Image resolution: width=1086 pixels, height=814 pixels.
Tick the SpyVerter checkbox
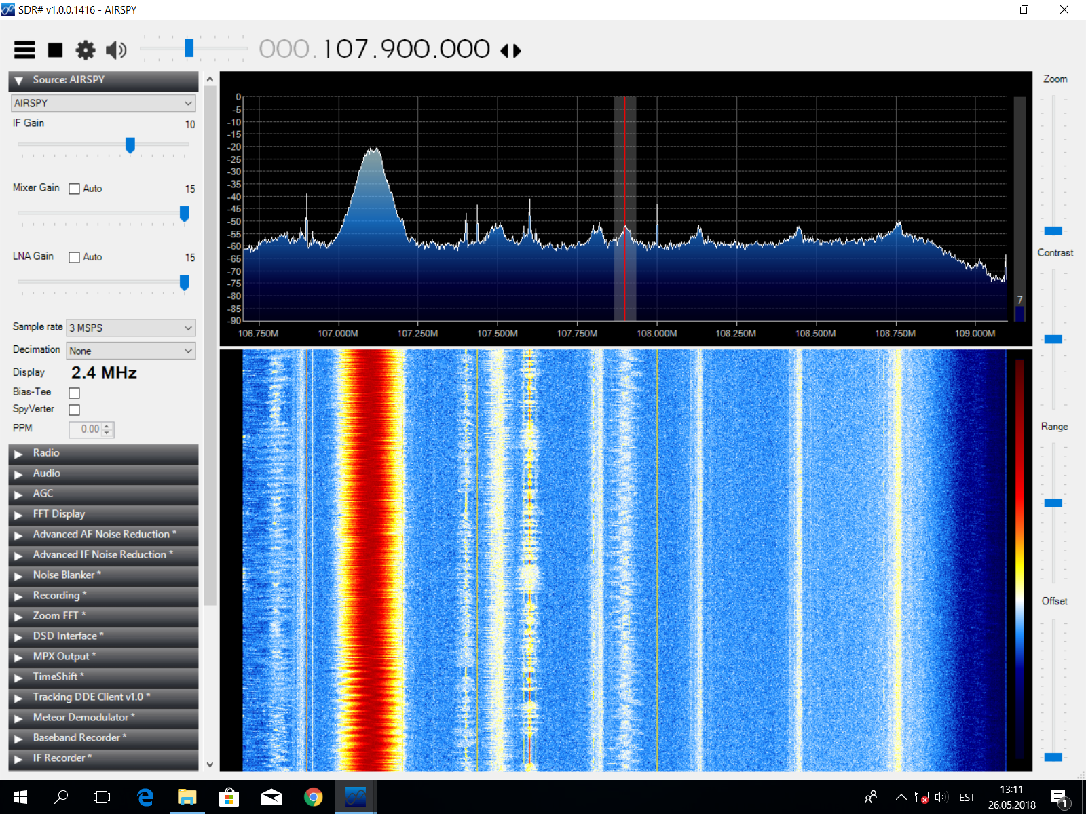(75, 410)
